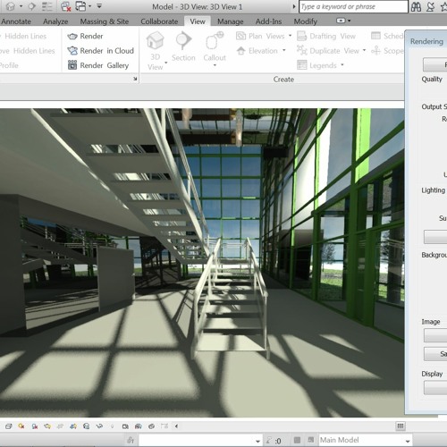Open the Plan Views dropdown arrow

290,36
